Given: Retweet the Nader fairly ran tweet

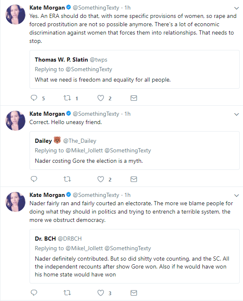Looking at the screenshot, I should click(67, 293).
